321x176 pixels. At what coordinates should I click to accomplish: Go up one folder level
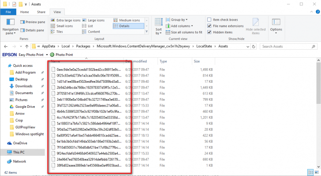pos(27,47)
